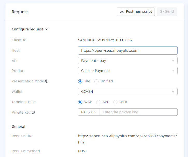Click the Send paper plane icon
This screenshot has height=157, width=188.
[162, 12]
